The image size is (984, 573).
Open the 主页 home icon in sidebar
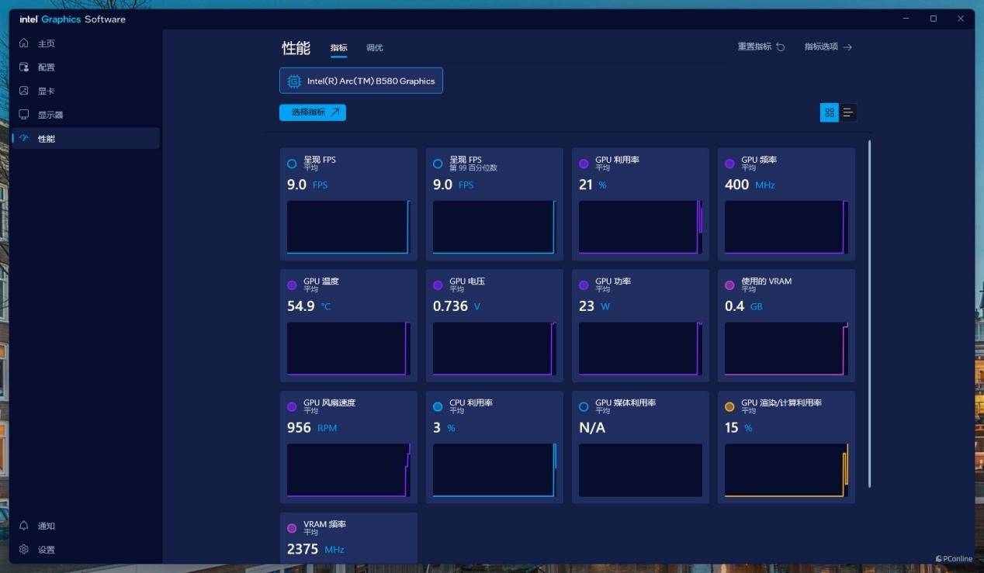pyautogui.click(x=24, y=43)
